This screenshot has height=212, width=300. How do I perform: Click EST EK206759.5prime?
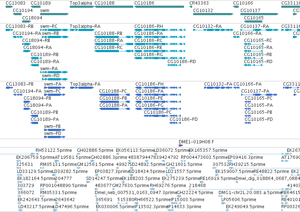tap(35, 157)
